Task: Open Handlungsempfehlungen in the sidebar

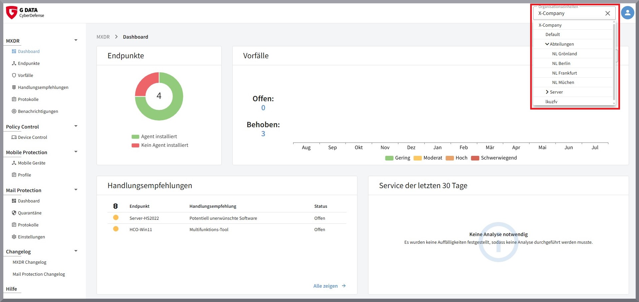Action: click(40, 87)
